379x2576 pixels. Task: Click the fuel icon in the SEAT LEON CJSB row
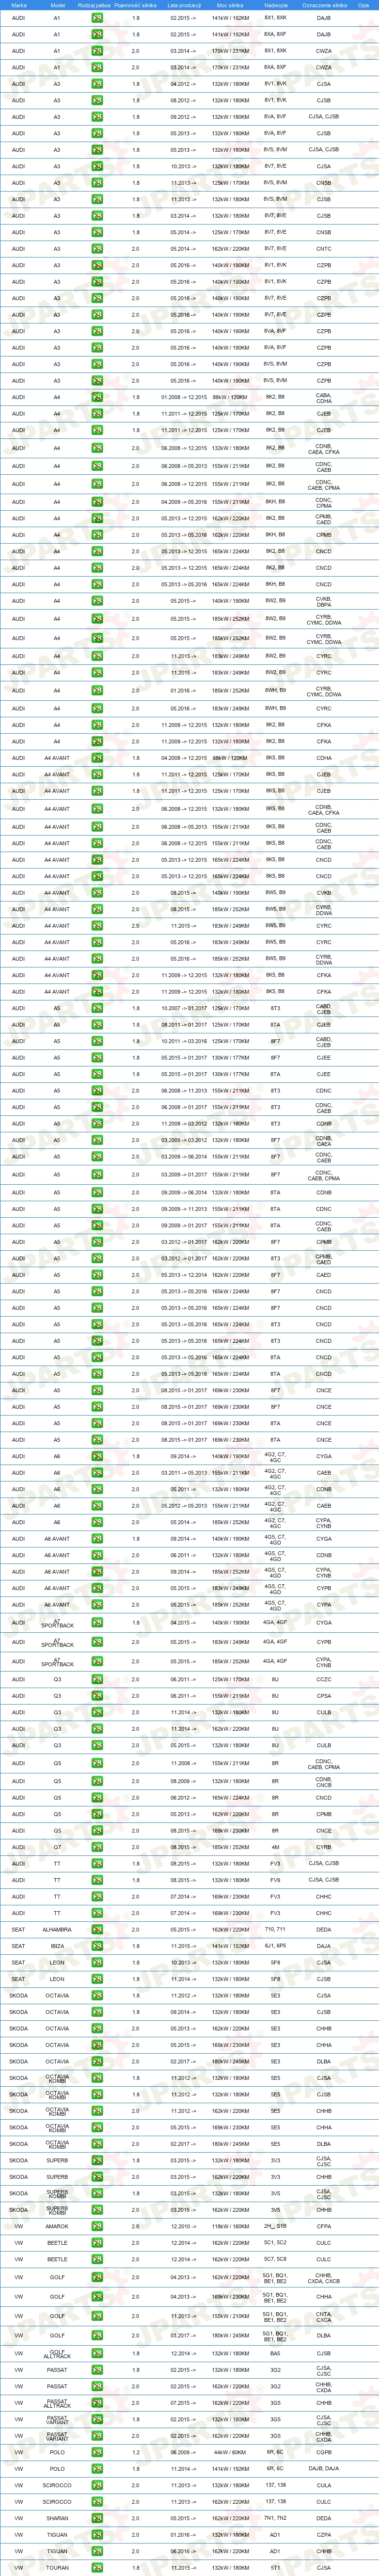(x=97, y=1979)
